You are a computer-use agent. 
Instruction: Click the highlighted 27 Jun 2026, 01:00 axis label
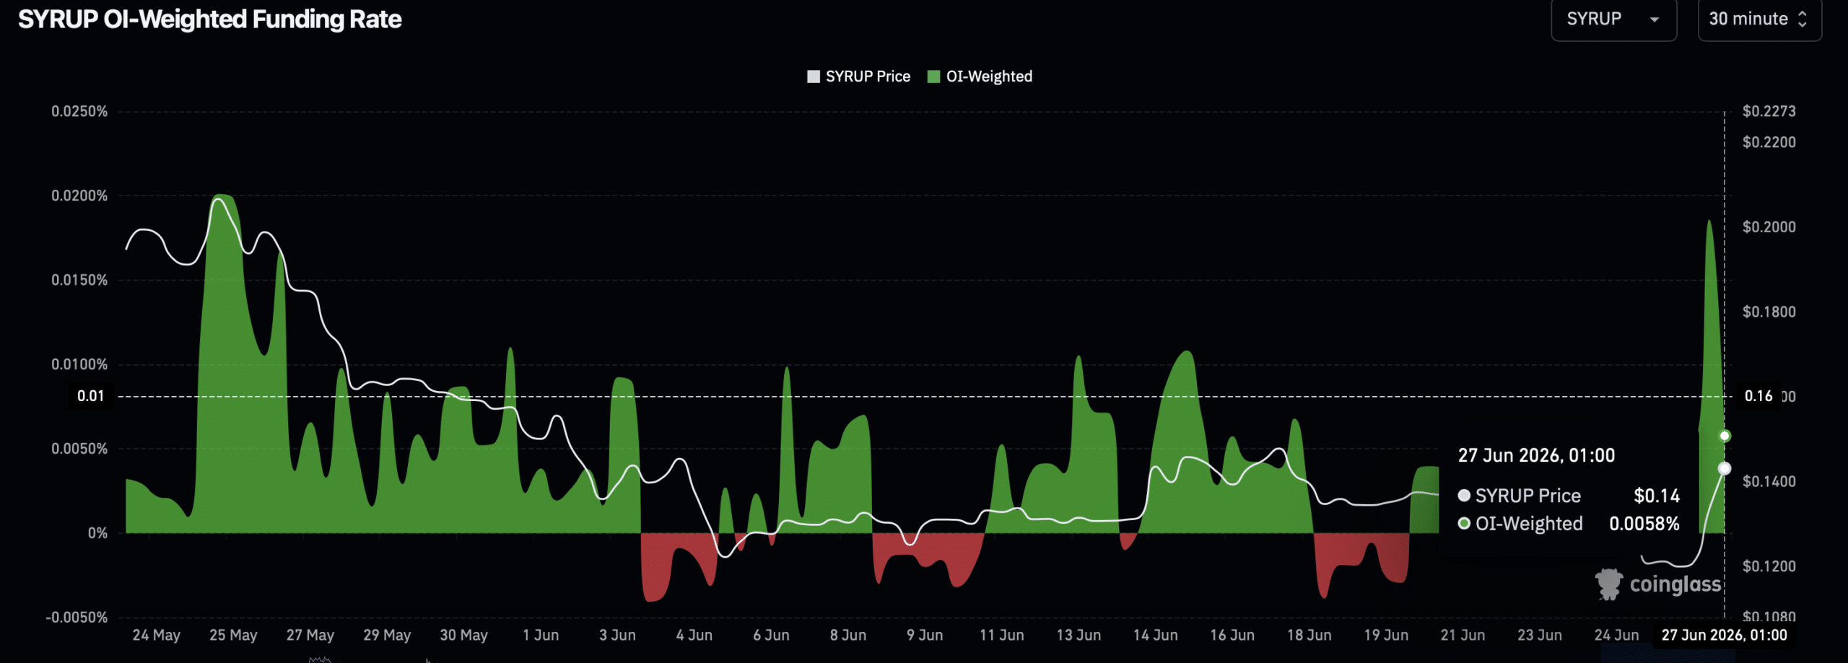pyautogui.click(x=1725, y=635)
